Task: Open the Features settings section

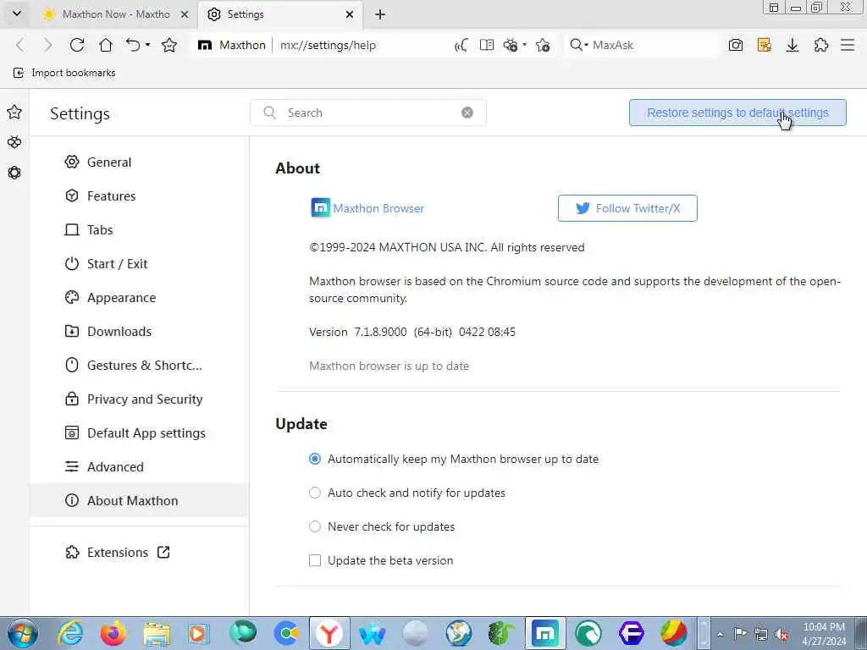Action: click(139, 196)
